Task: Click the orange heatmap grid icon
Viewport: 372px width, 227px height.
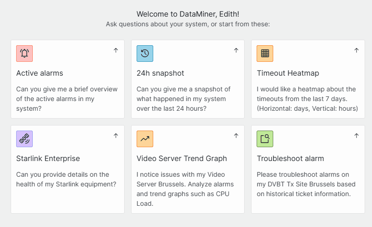Action: [x=265, y=54]
